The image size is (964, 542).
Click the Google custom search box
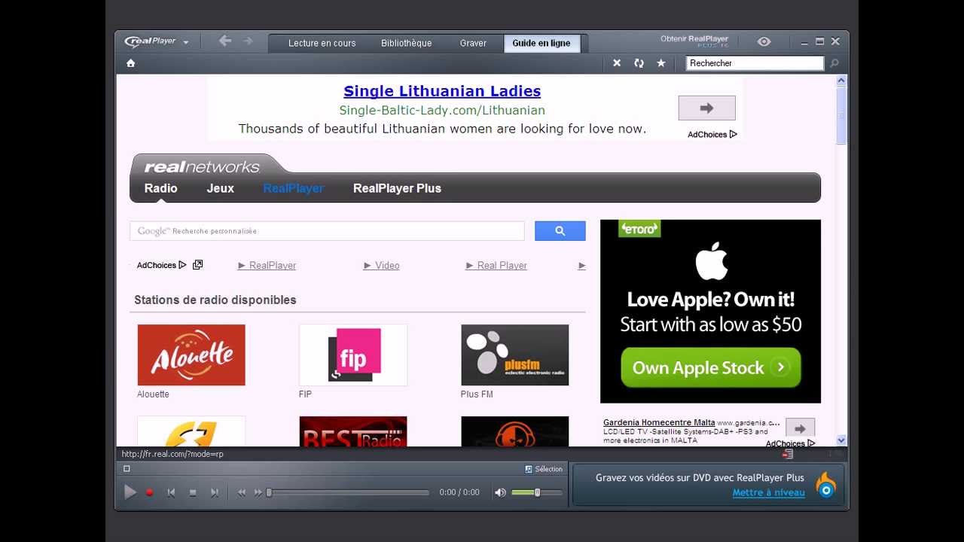pos(327,231)
